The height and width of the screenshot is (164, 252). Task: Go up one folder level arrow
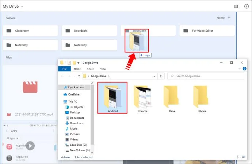pos(79,76)
